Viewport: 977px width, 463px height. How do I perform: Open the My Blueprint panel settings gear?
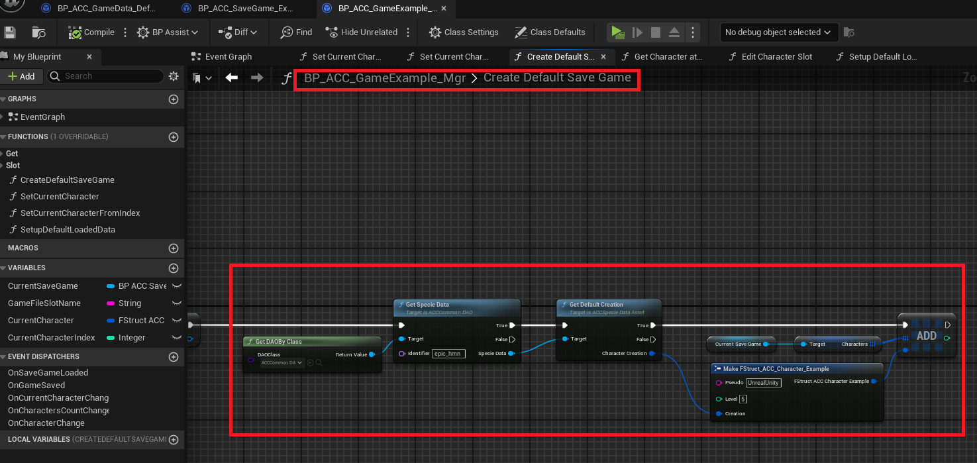point(174,76)
